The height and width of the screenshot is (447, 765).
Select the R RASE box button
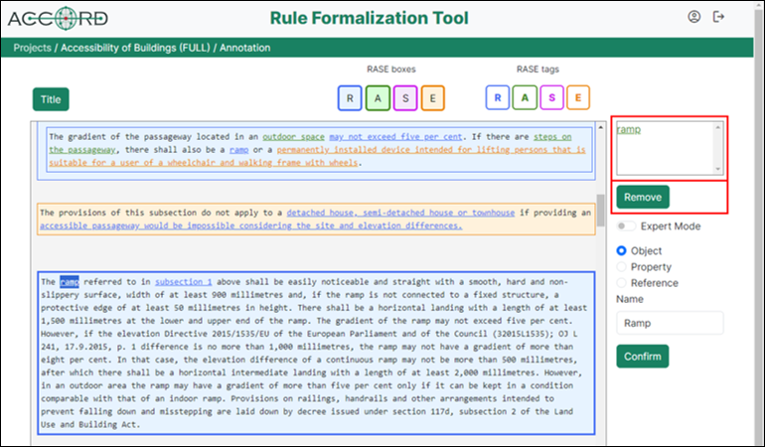click(x=350, y=97)
